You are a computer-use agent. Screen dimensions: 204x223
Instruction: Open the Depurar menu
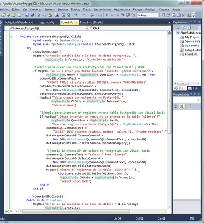click(x=63, y=9)
